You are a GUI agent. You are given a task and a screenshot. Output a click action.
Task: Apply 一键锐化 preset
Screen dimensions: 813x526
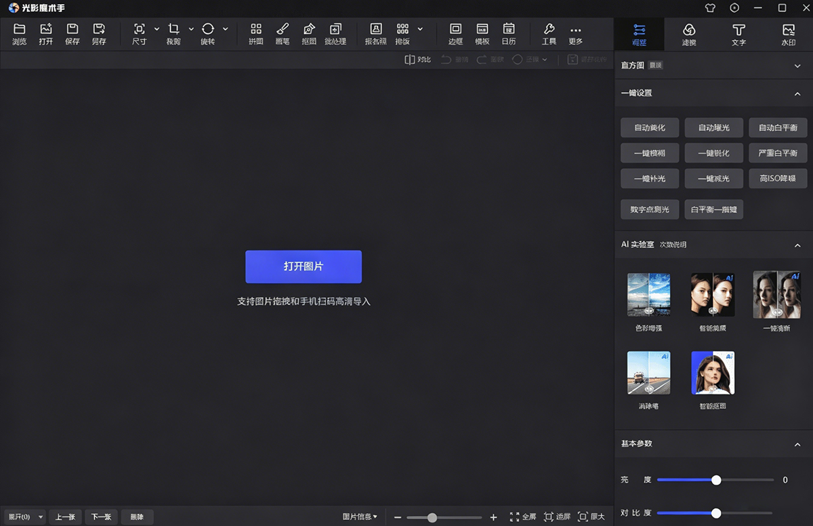click(714, 153)
